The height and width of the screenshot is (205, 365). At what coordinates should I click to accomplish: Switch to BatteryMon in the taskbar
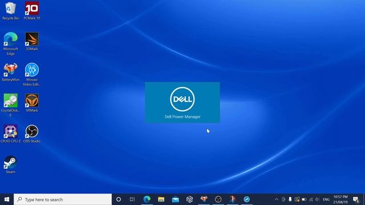tap(204, 199)
